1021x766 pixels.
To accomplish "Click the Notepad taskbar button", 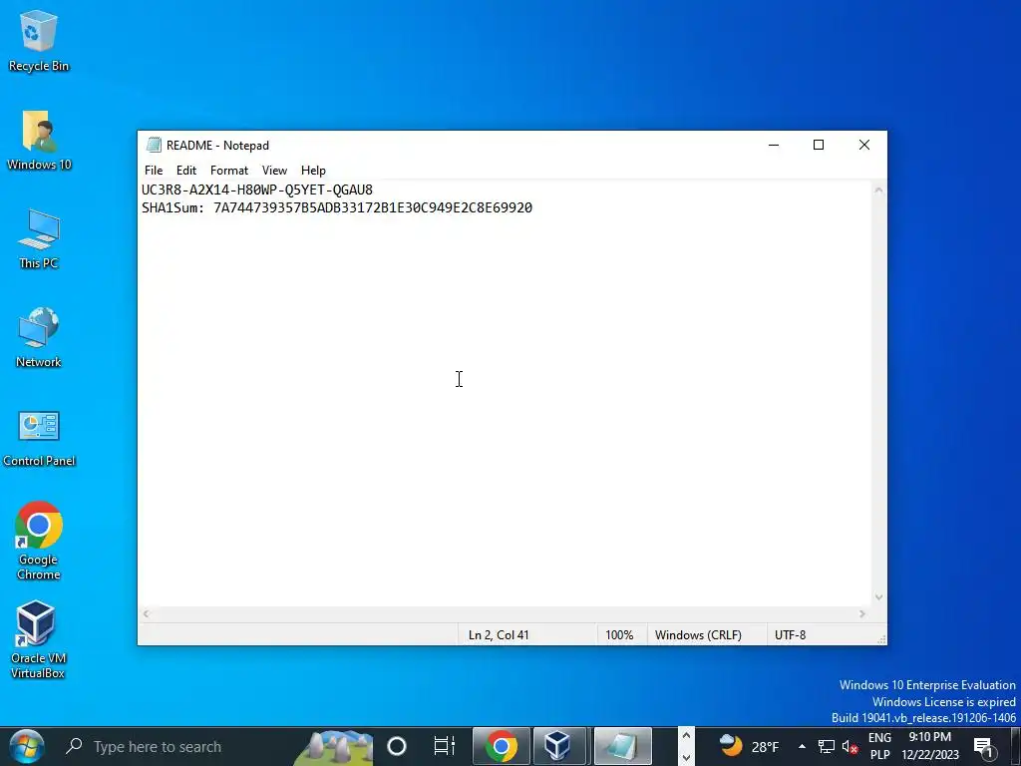I will tap(622, 746).
